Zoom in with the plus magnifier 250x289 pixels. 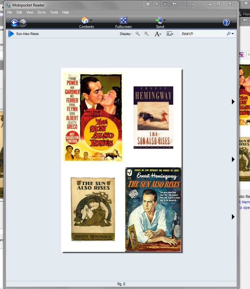coord(147,34)
